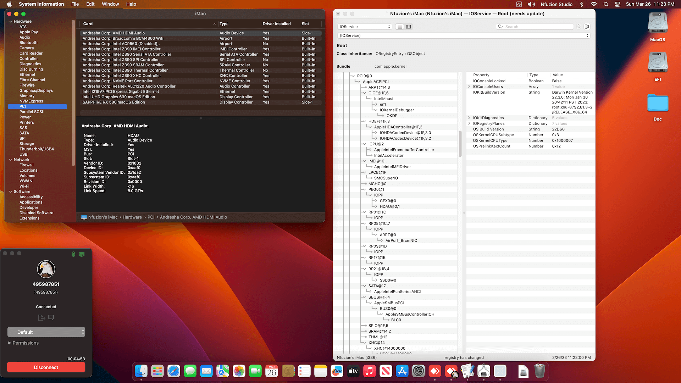Open the Messages app in dock

190,371
